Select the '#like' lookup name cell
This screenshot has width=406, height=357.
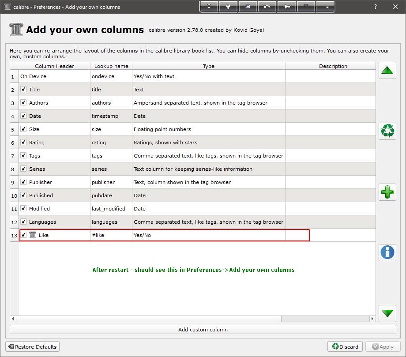[x=111, y=235]
